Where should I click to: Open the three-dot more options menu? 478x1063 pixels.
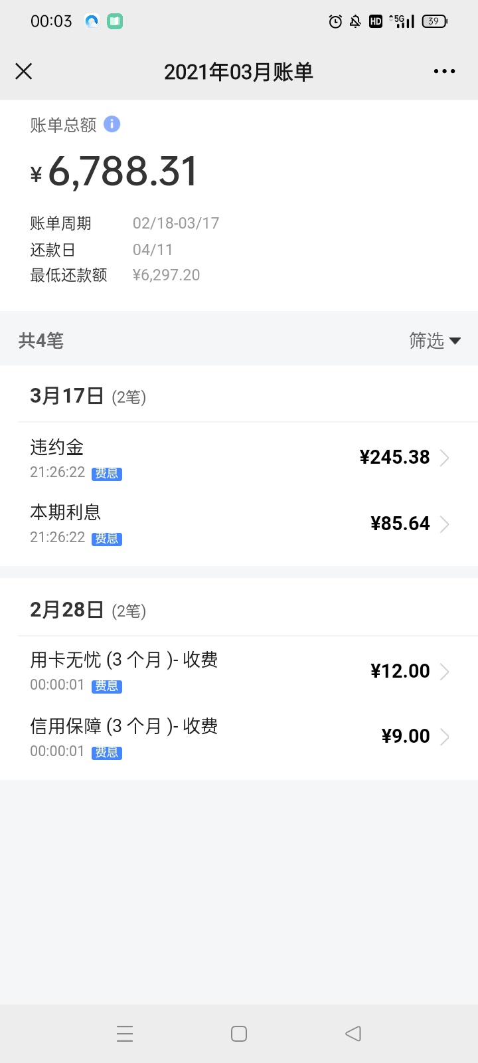(x=444, y=71)
